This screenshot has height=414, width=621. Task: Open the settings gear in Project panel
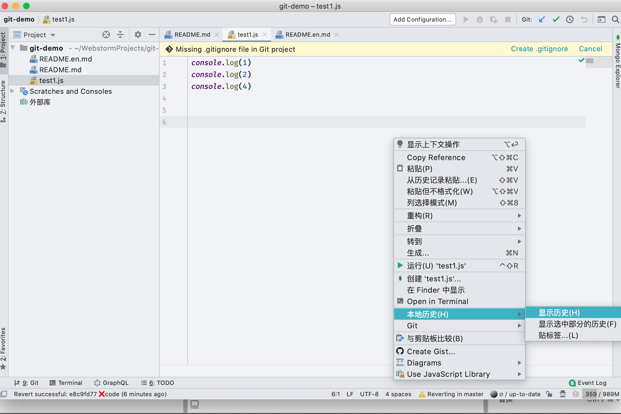pyautogui.click(x=138, y=34)
